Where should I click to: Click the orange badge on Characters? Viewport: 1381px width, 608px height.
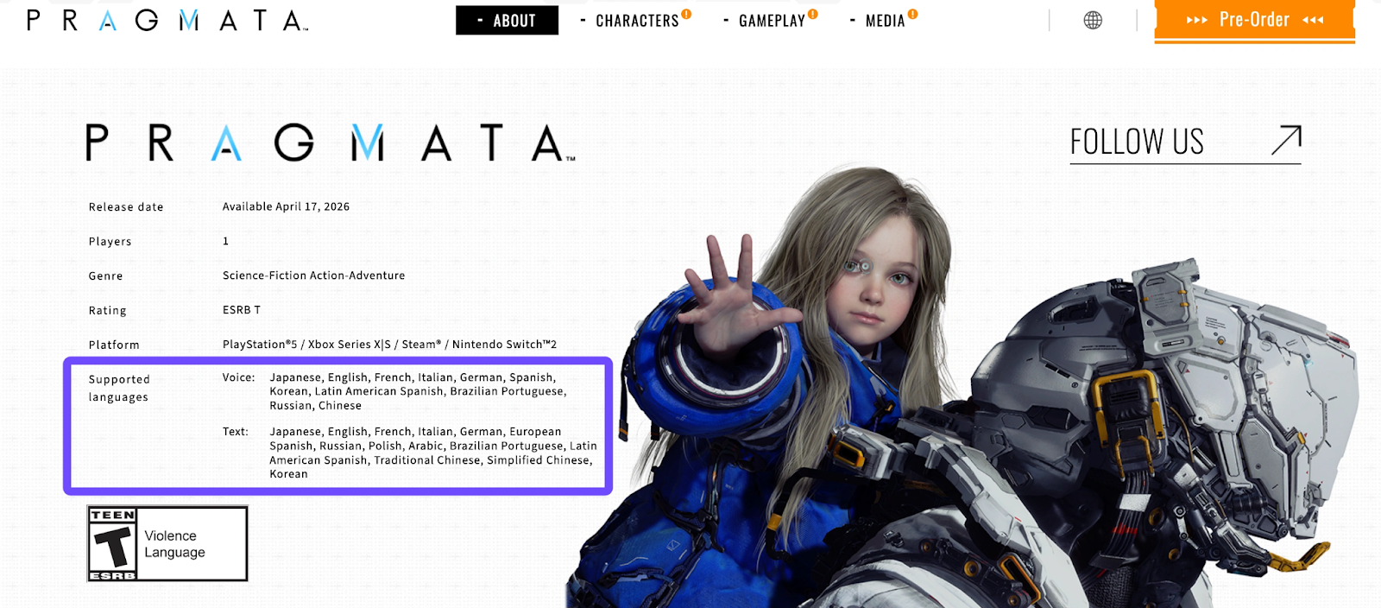(x=686, y=14)
